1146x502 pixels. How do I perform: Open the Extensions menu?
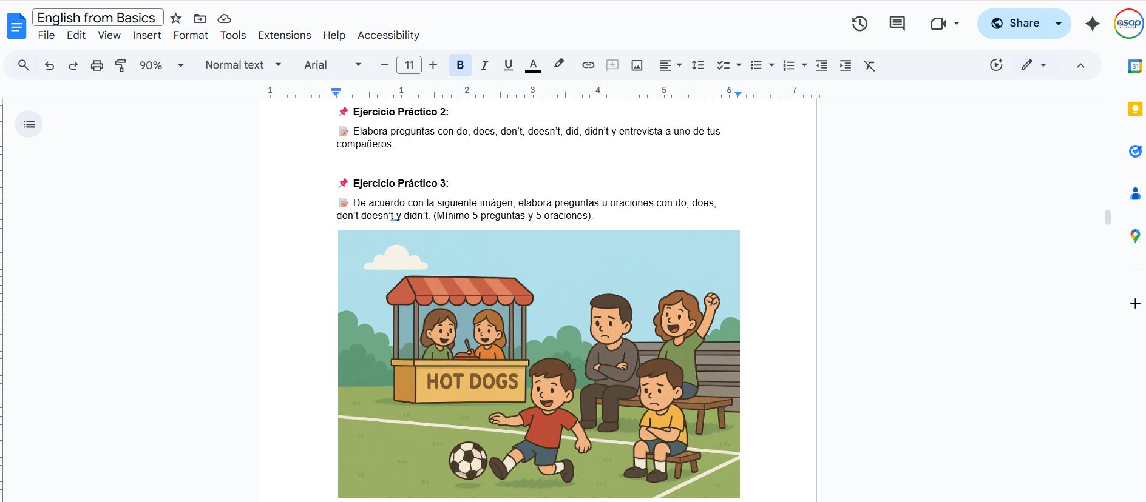point(284,35)
